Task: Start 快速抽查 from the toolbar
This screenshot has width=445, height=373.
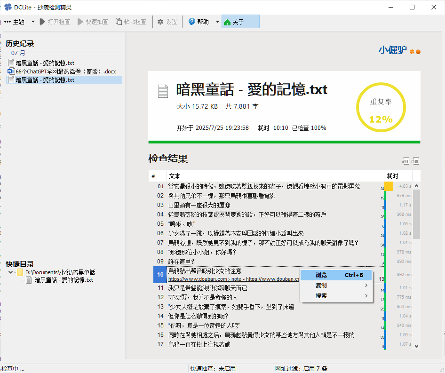Action: click(93, 22)
